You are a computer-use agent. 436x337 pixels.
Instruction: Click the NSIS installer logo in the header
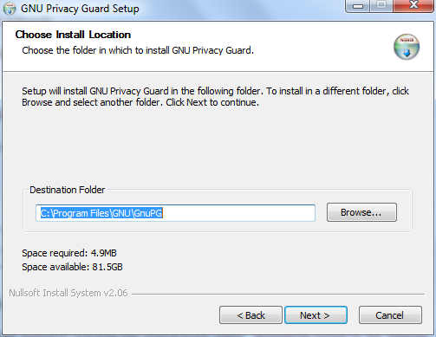(407, 47)
